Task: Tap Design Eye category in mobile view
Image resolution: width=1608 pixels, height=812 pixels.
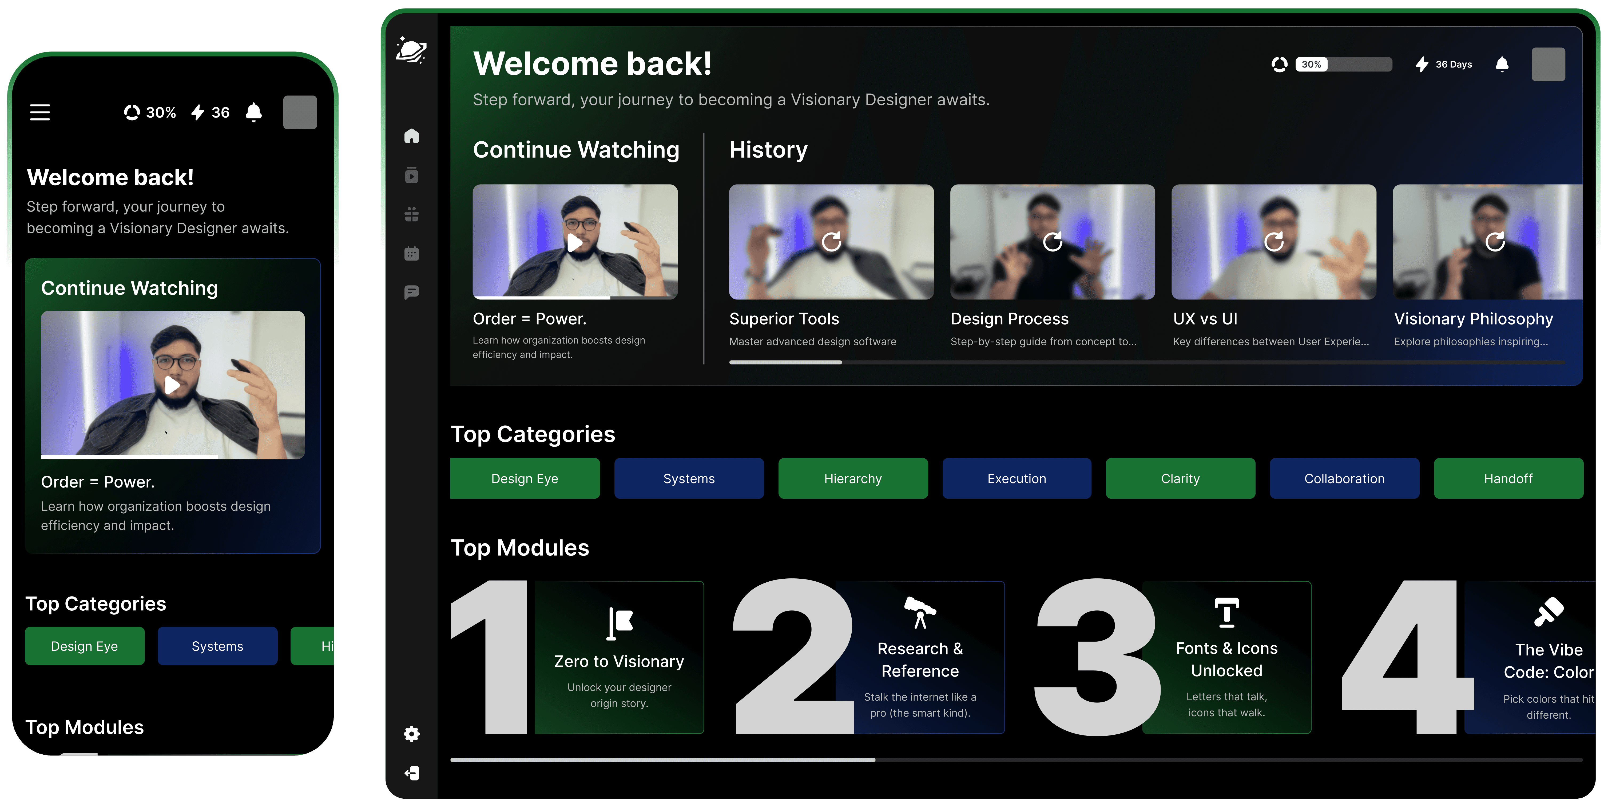Action: pyautogui.click(x=85, y=646)
